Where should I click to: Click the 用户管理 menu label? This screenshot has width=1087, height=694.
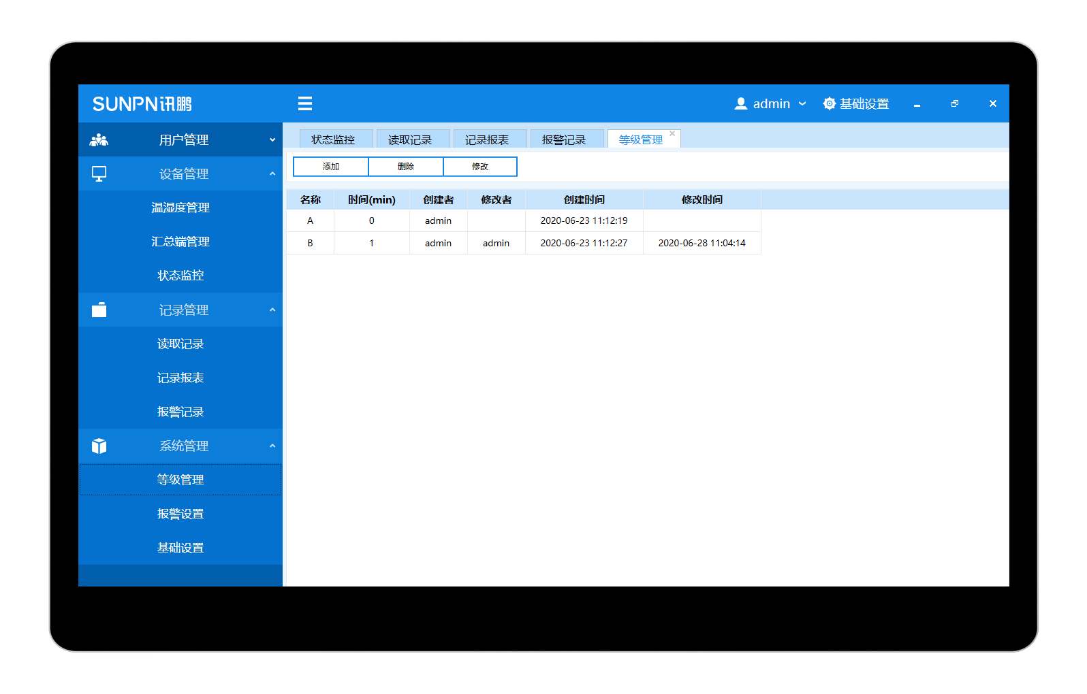184,140
